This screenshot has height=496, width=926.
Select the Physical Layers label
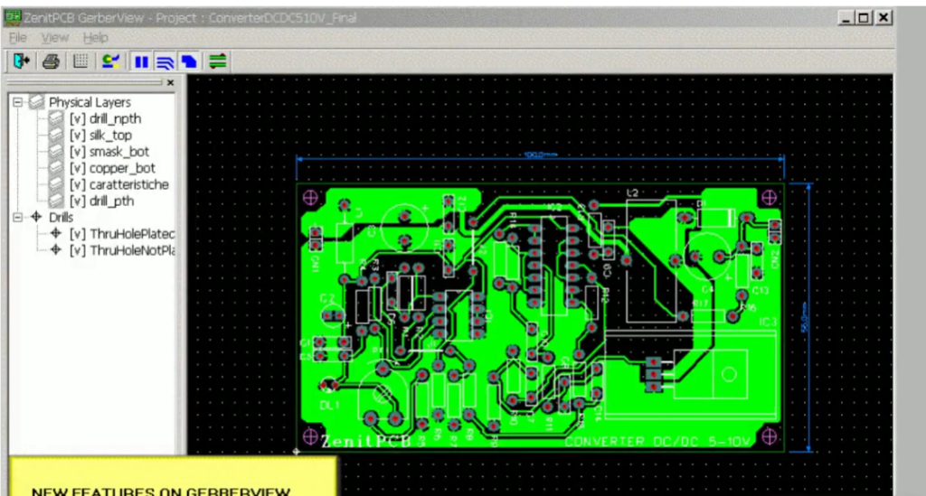90,102
